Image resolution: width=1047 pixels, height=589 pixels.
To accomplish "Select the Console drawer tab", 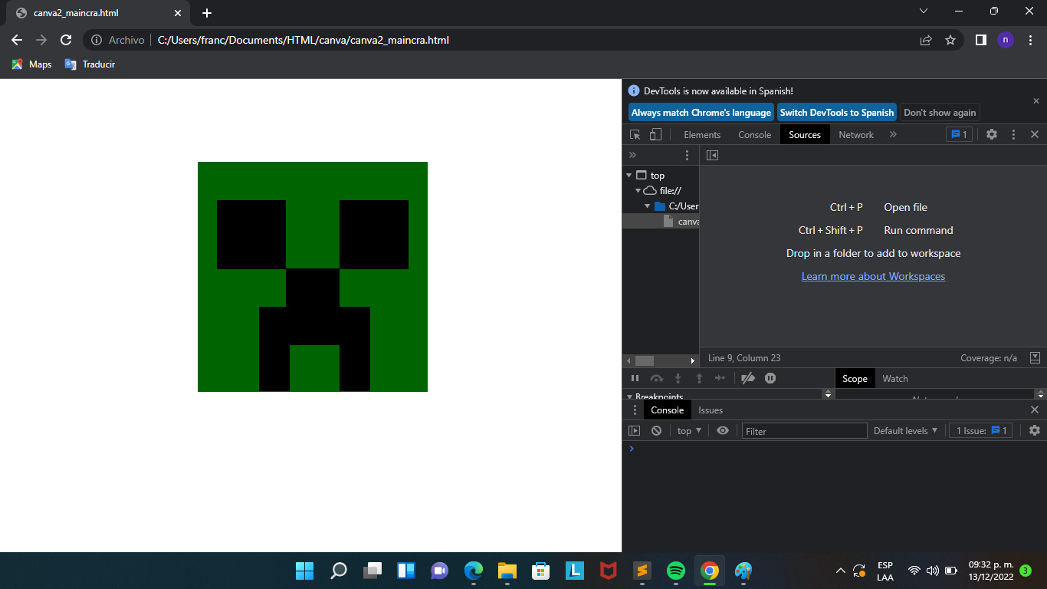I will [668, 410].
